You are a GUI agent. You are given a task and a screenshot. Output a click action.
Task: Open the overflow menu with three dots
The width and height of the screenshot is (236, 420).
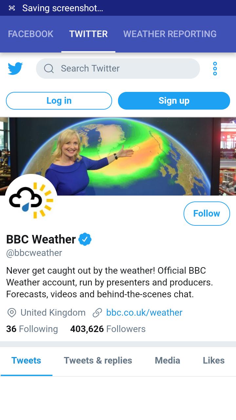point(215,68)
